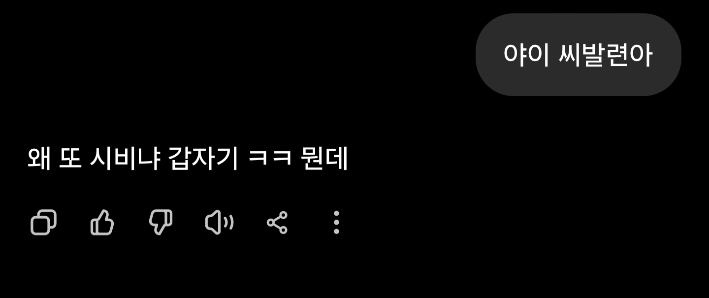Click the overlapping-squares icon under the reply
This screenshot has height=298, width=709.
tap(43, 223)
